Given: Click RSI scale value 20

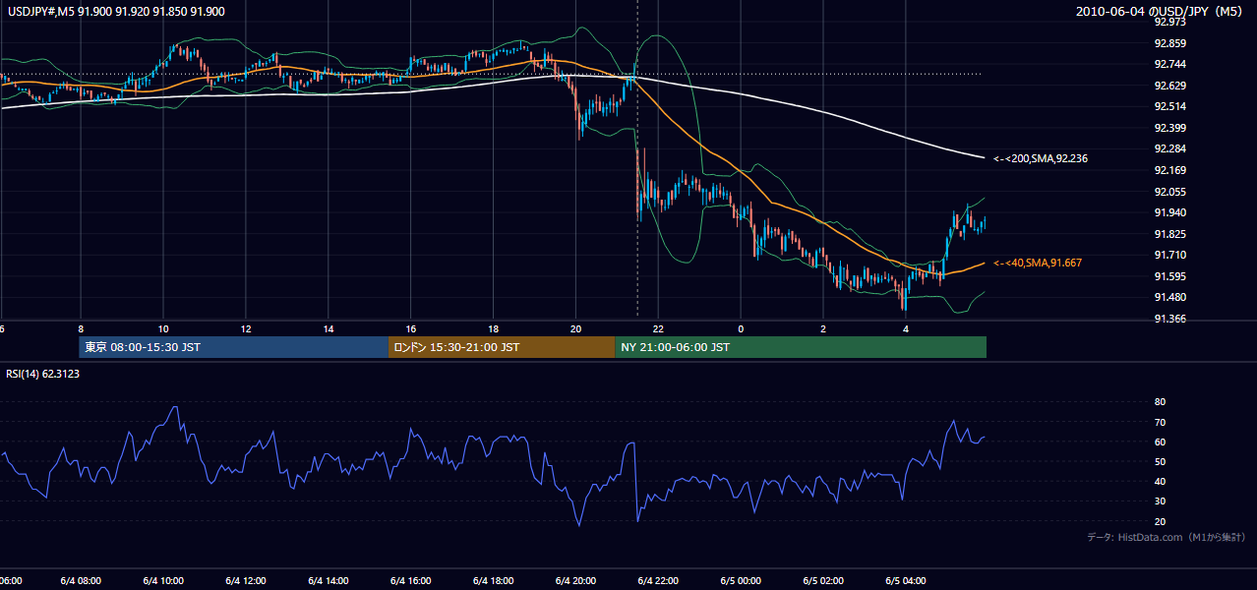Looking at the screenshot, I should pos(1161,521).
